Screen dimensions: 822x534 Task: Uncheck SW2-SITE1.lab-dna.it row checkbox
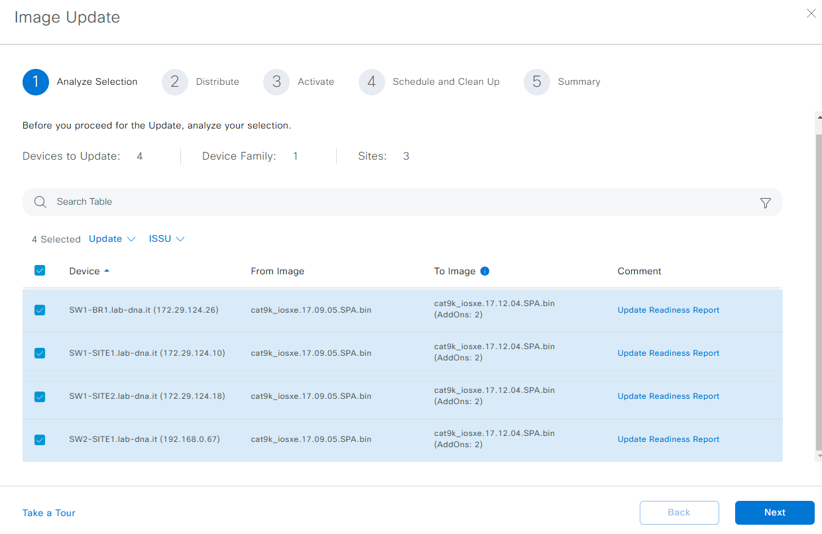(x=39, y=439)
